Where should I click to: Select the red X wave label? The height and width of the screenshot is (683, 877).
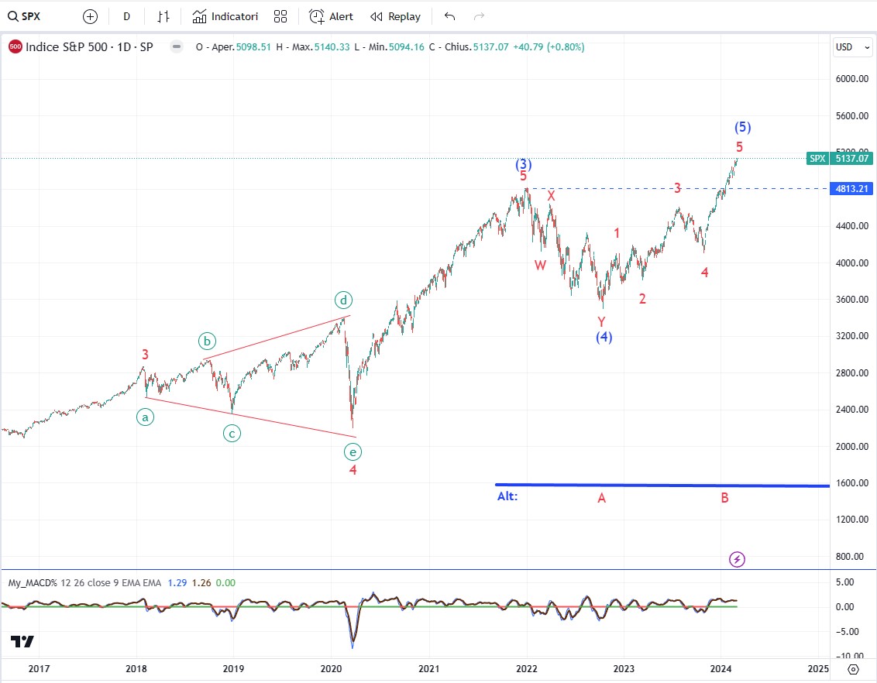(551, 196)
